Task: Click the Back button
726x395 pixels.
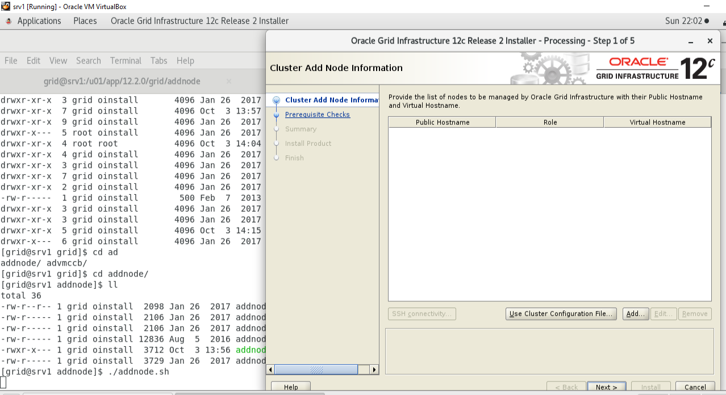Action: click(x=566, y=387)
